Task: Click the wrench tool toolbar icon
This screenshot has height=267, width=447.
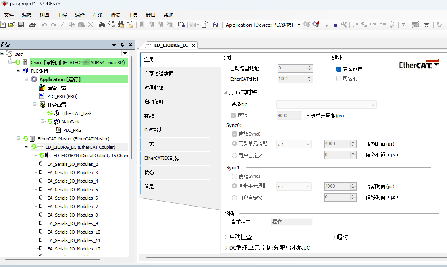Action: [344, 25]
